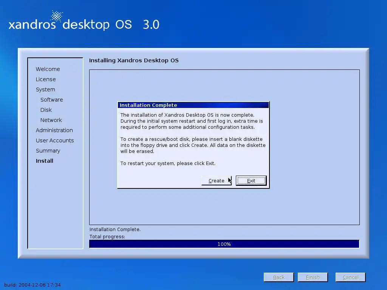Image resolution: width=387 pixels, height=290 pixels.
Task: Click the grayed Finish button
Action: pyautogui.click(x=313, y=277)
